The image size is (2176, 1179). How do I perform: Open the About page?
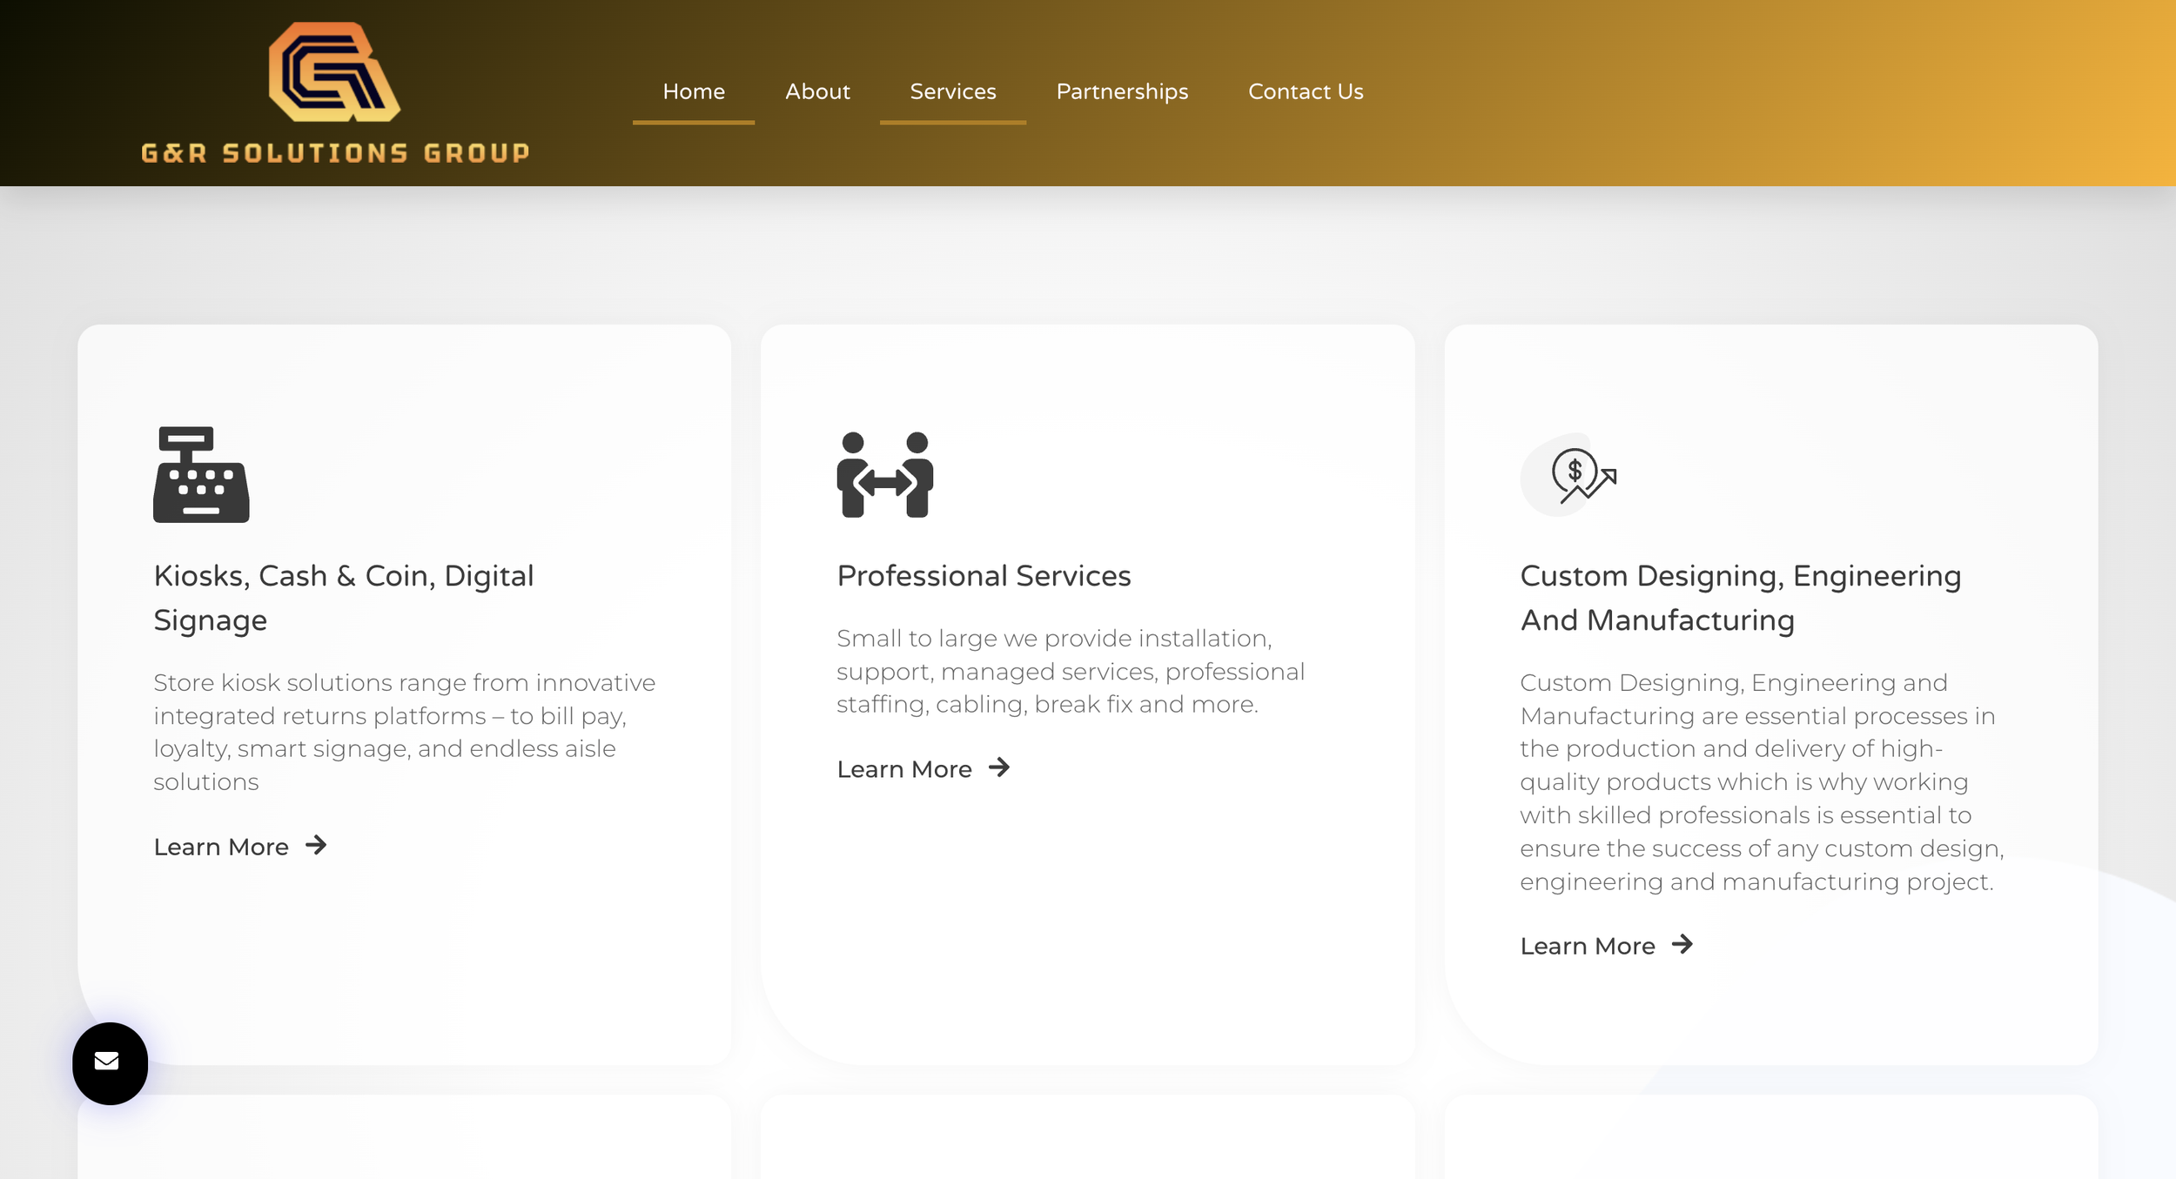pos(816,91)
